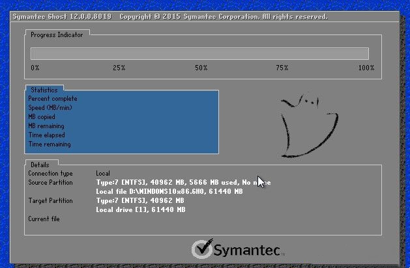Click the 'Local drive [1], 61440 MB' line

[141, 210]
